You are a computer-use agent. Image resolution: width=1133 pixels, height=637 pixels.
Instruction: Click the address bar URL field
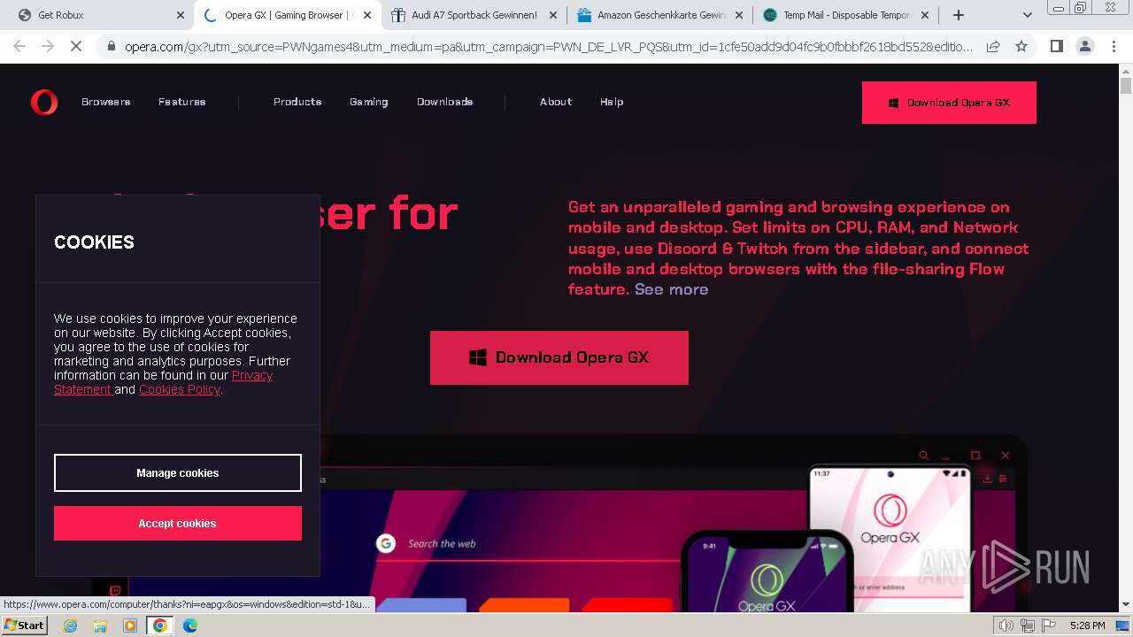point(549,46)
